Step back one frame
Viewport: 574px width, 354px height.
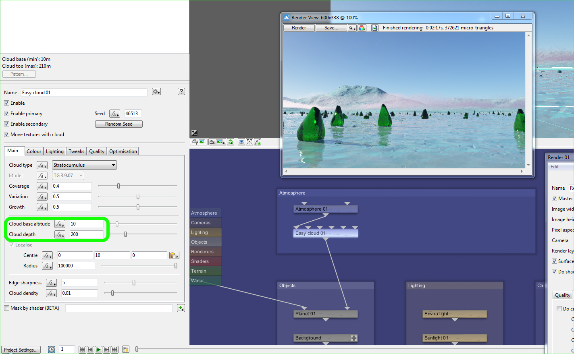point(90,350)
